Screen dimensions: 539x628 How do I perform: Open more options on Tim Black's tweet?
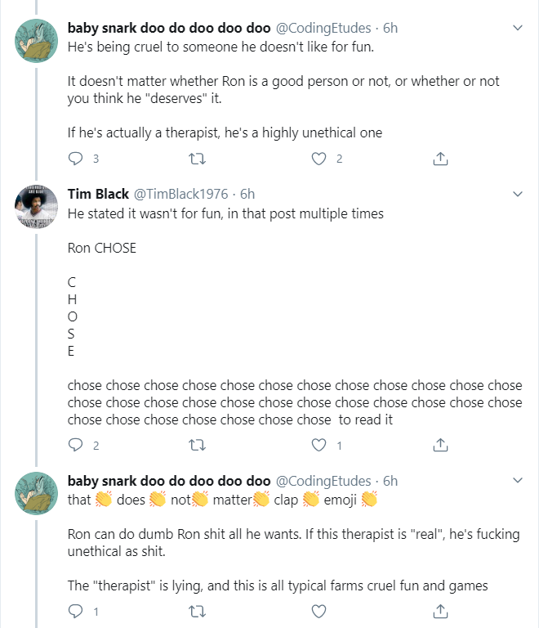click(x=518, y=195)
